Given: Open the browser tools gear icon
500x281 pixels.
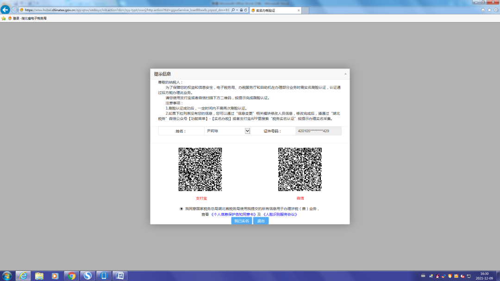Looking at the screenshot, I should tap(496, 10).
